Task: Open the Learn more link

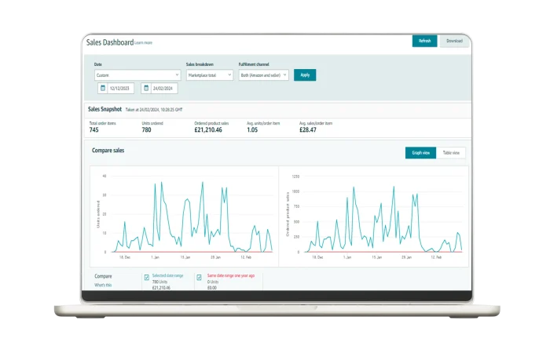Action: pos(144,43)
